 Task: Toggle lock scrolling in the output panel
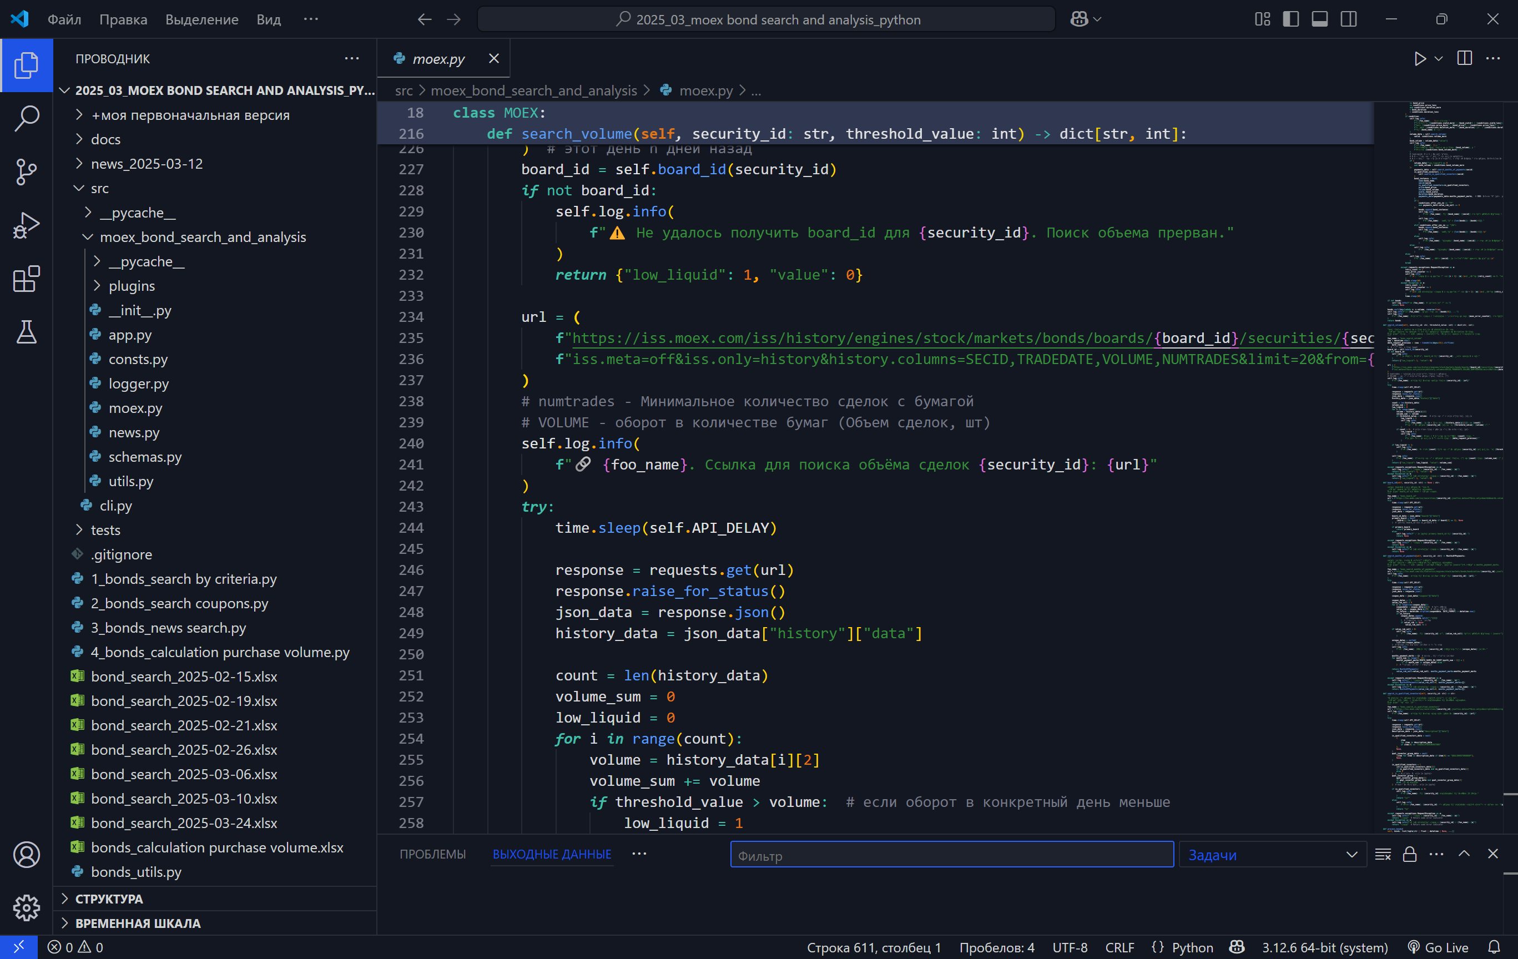point(1410,854)
